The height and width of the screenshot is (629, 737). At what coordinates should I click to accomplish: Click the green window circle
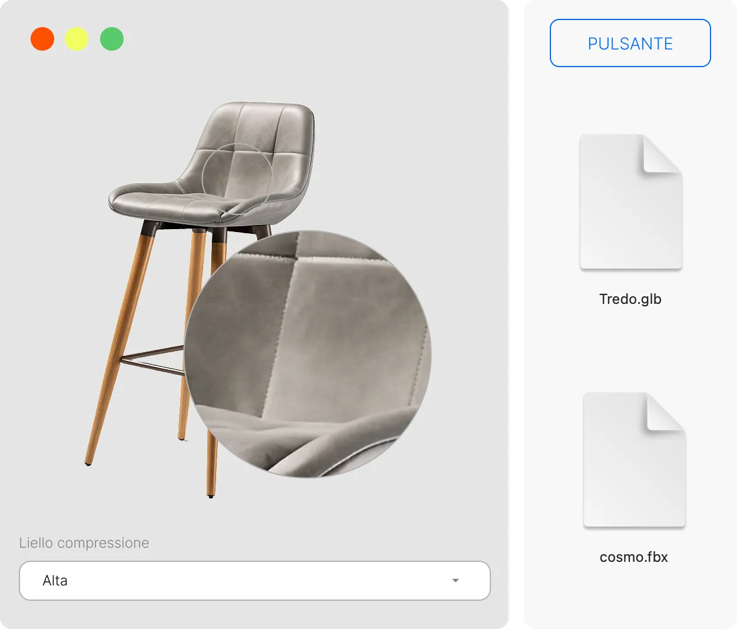[x=112, y=39]
